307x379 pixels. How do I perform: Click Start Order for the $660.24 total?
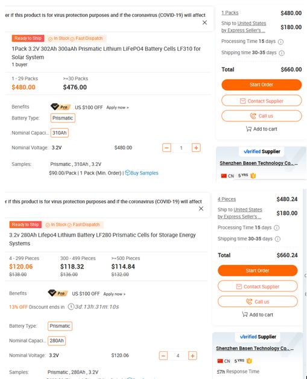tap(258, 270)
